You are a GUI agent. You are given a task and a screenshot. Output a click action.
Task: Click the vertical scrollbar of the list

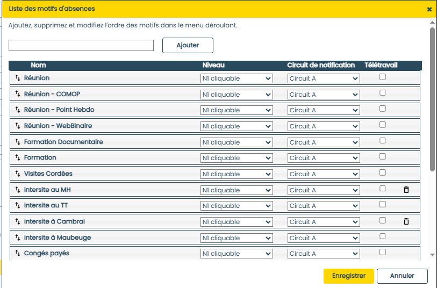tap(432, 99)
